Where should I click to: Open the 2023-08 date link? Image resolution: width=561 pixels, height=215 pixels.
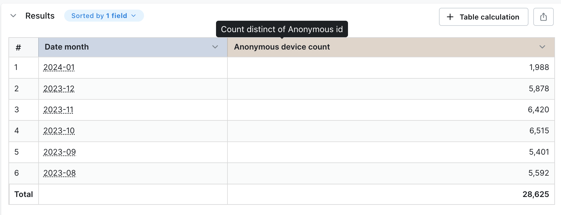60,173
